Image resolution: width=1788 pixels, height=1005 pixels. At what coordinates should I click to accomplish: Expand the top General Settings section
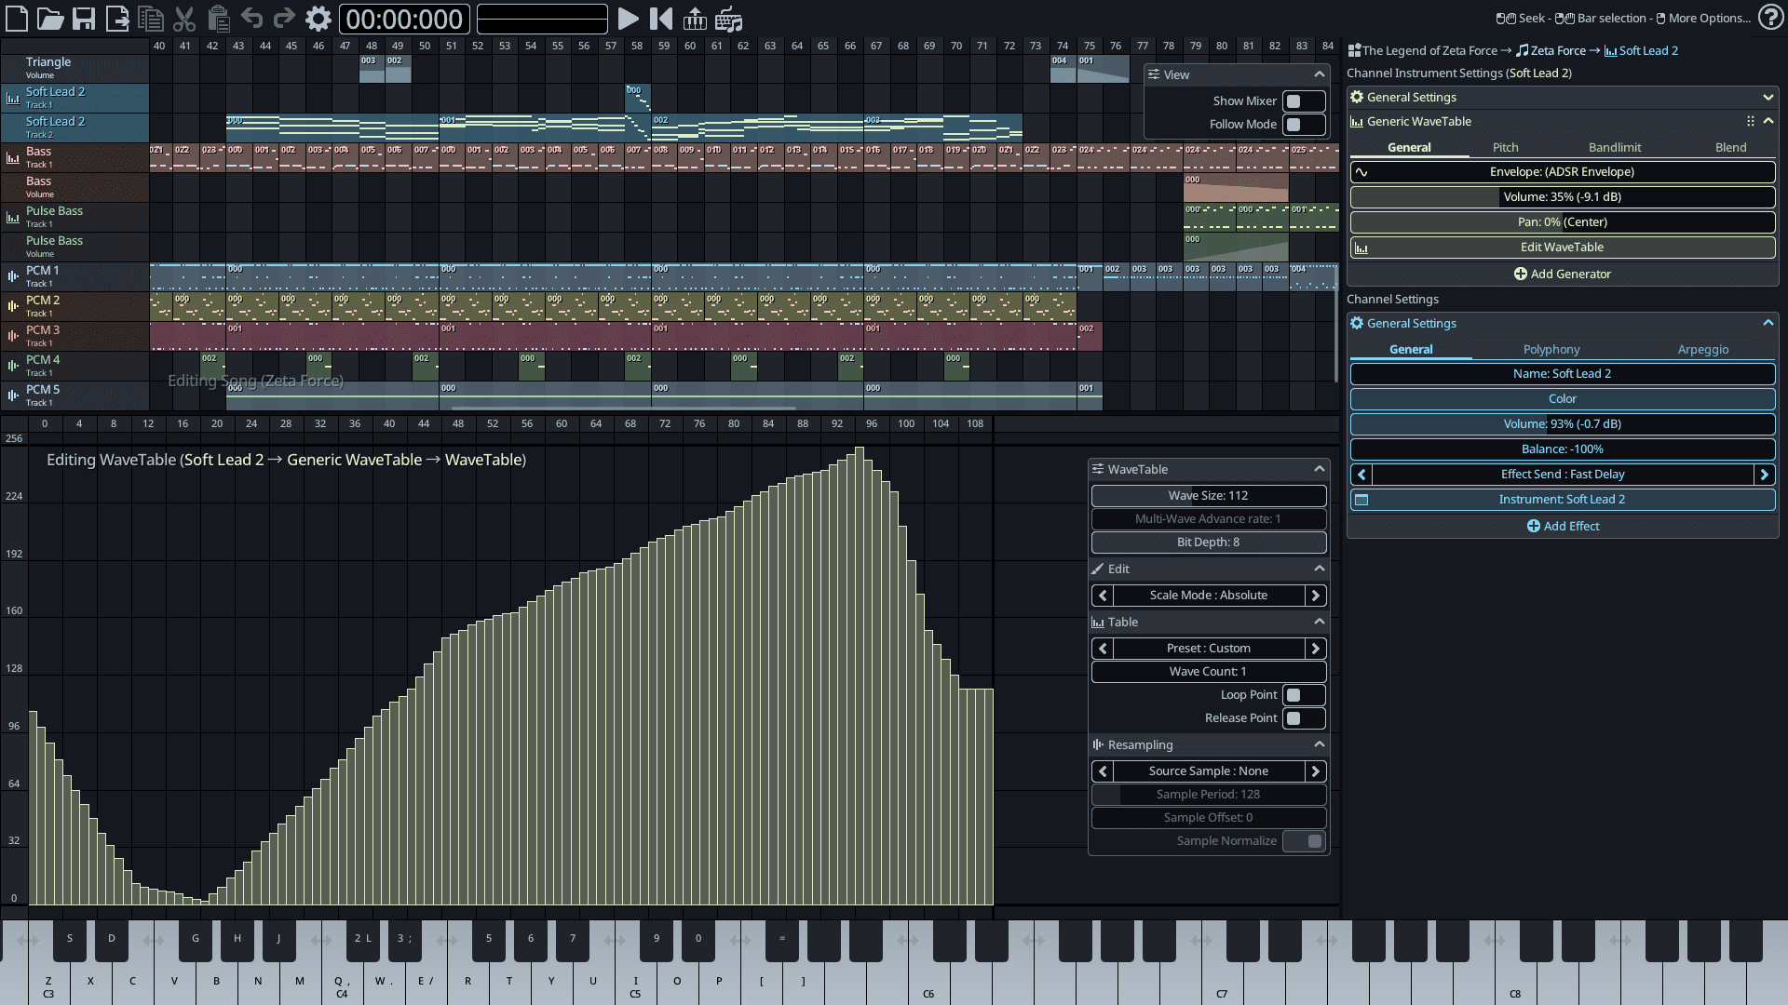pos(1768,97)
